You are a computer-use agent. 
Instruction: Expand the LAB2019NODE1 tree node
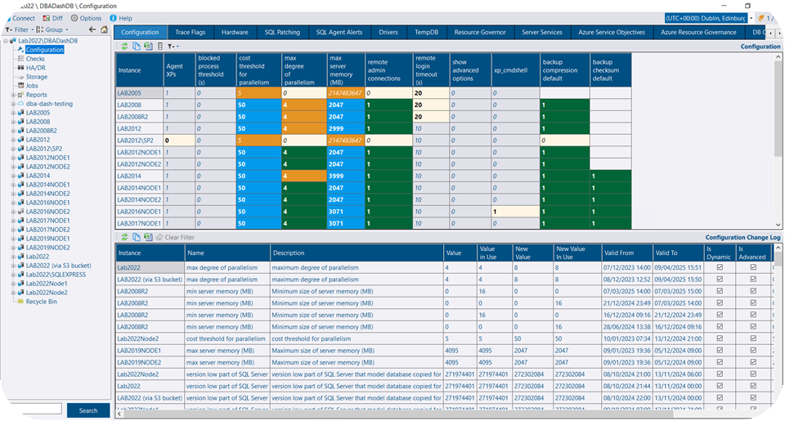pyautogui.click(x=14, y=239)
